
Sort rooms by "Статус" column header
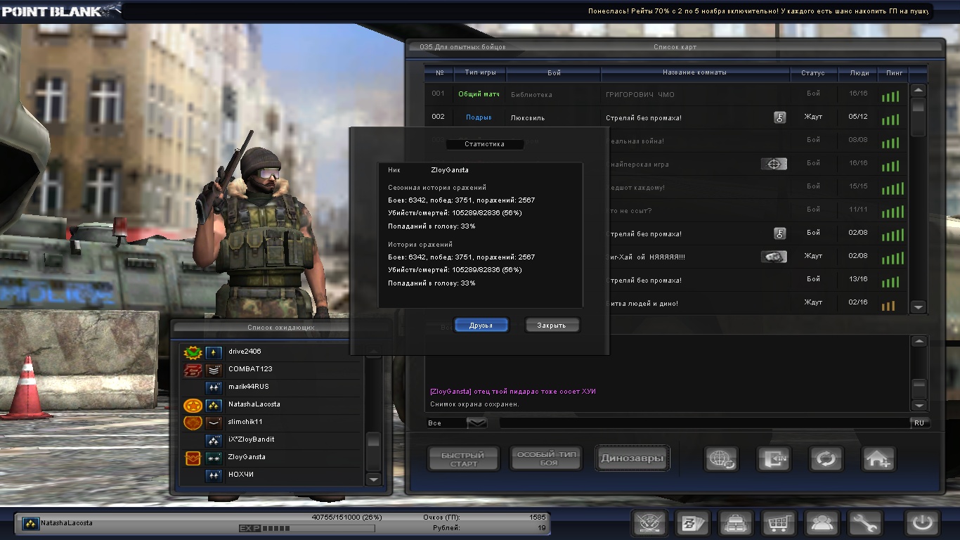pyautogui.click(x=812, y=73)
